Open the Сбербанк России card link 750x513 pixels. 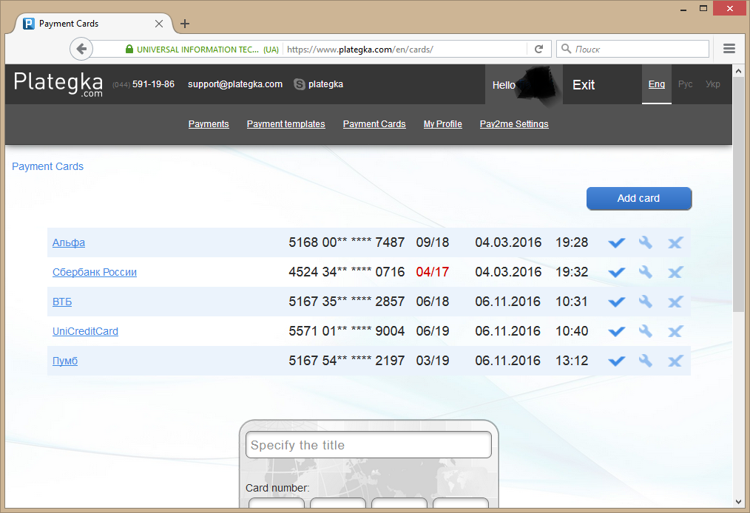[95, 273]
